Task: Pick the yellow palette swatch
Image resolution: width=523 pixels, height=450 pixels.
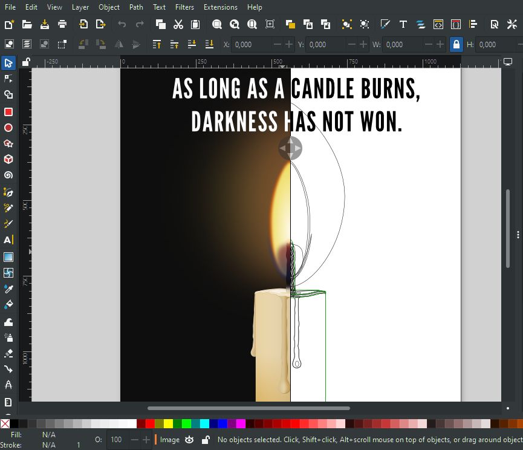Action: (x=169, y=423)
